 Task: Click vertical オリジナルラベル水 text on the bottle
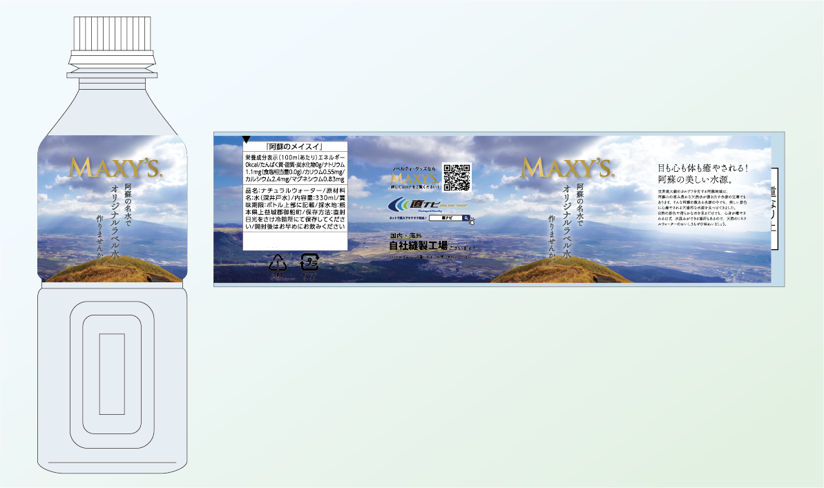tap(115, 221)
